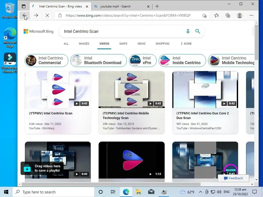Screen dimensions: 263x197
Task: Select the VIDEOS search tab
Action: 104,44
